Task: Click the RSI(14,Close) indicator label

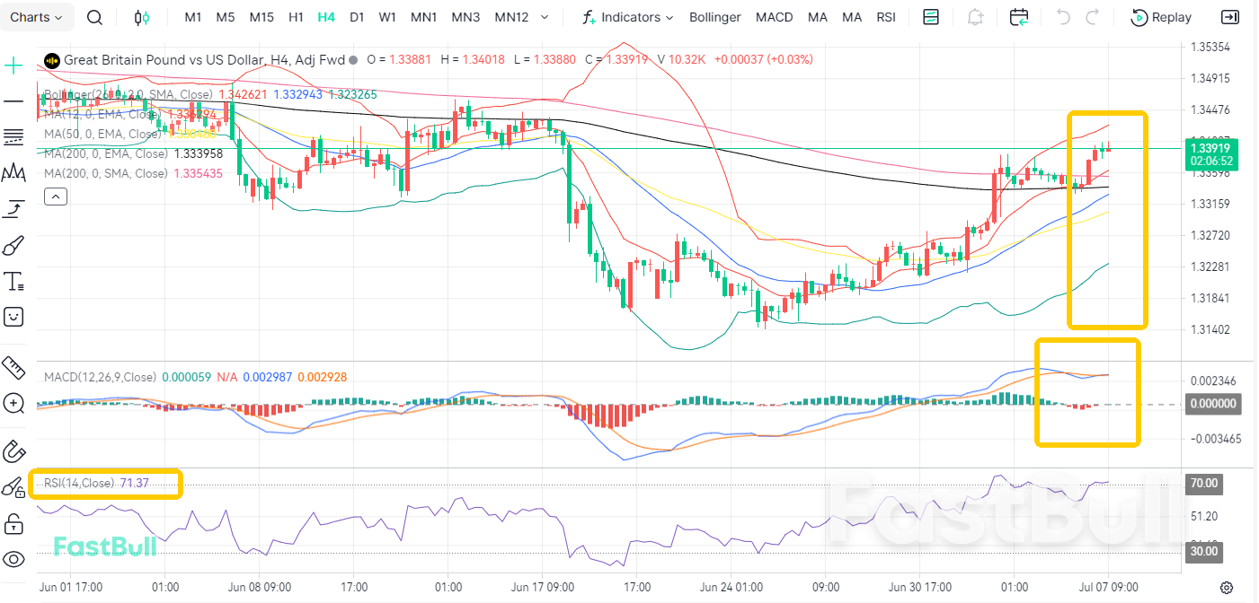Action: tap(79, 483)
